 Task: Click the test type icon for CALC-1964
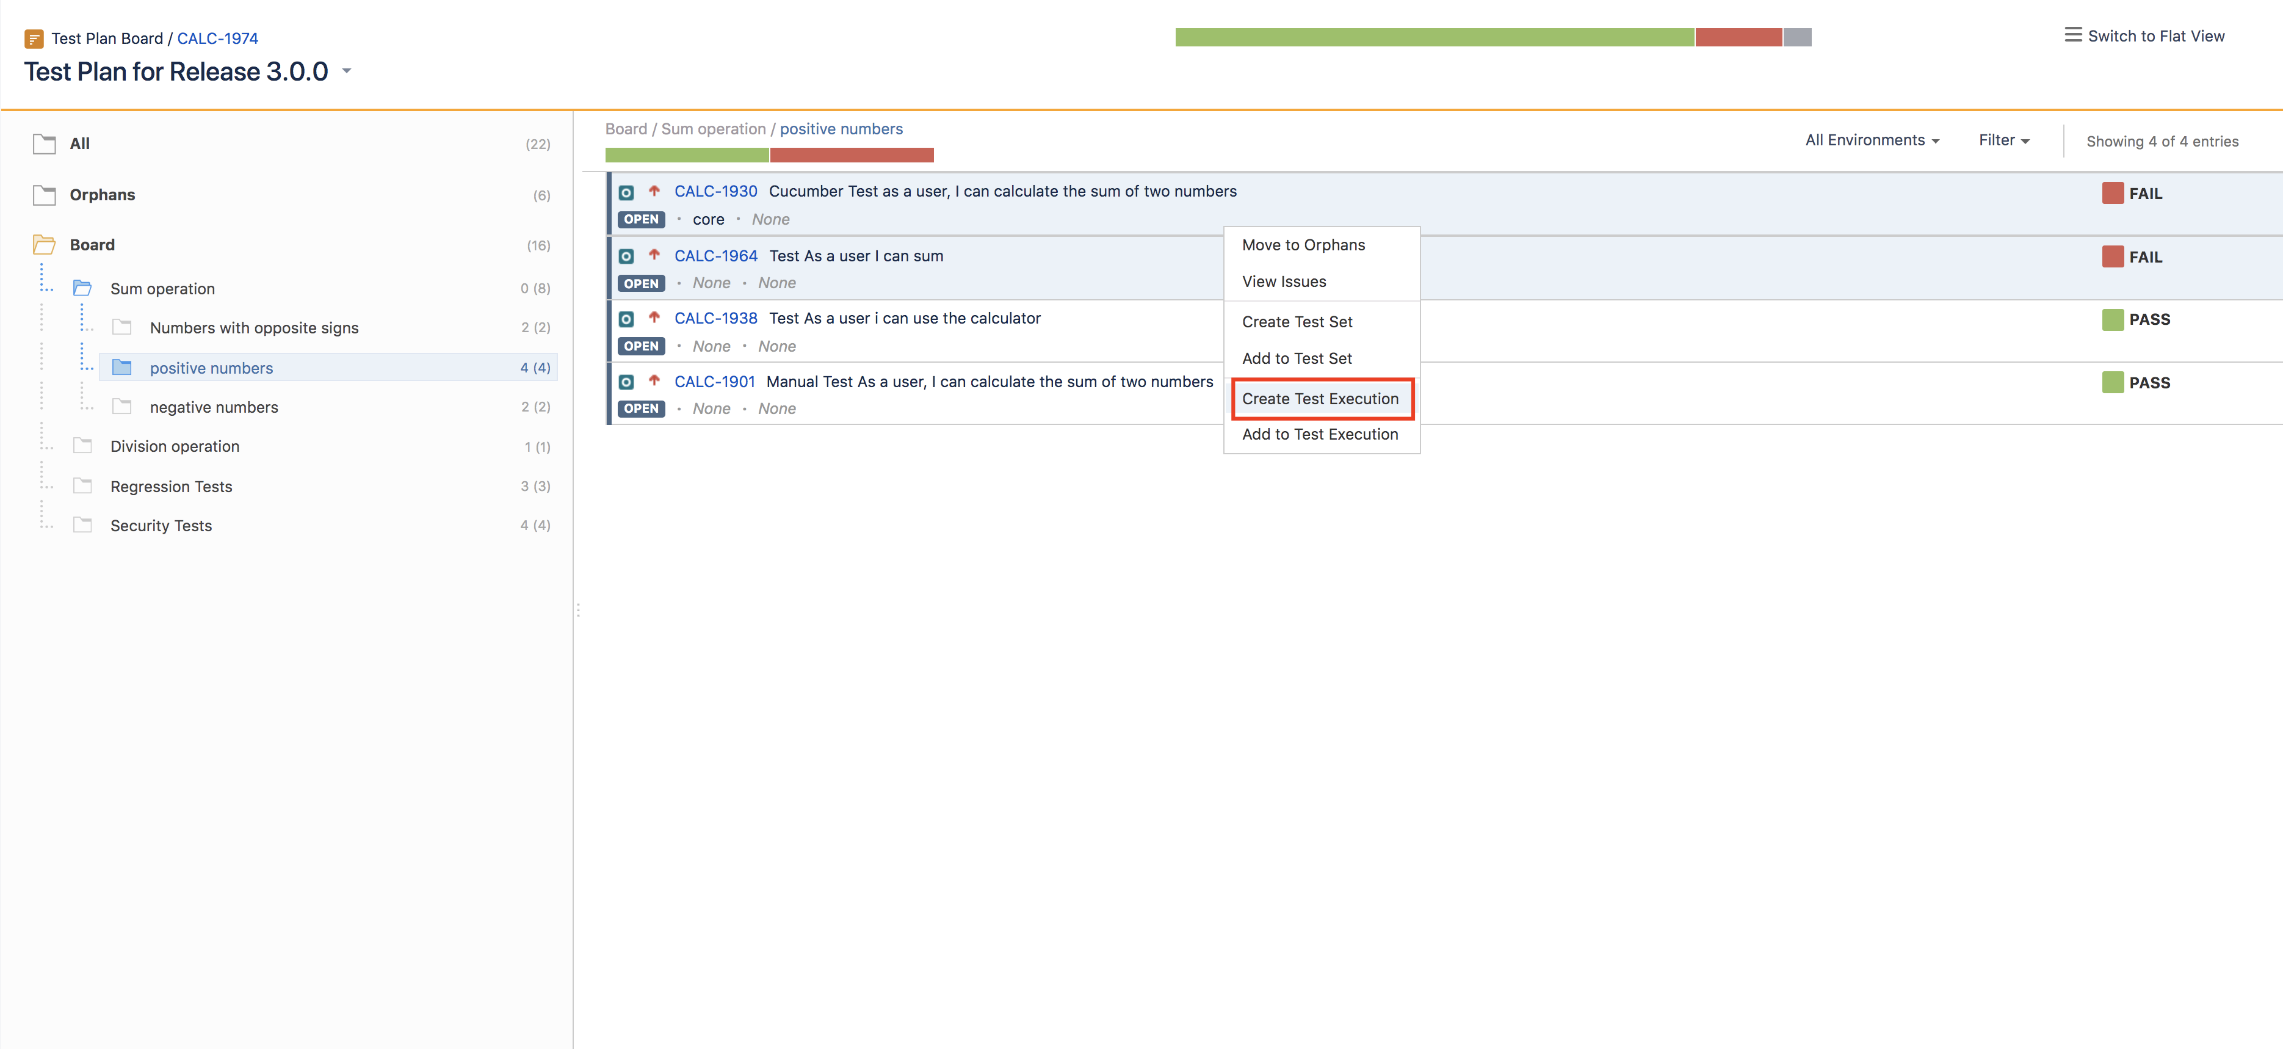(x=626, y=256)
